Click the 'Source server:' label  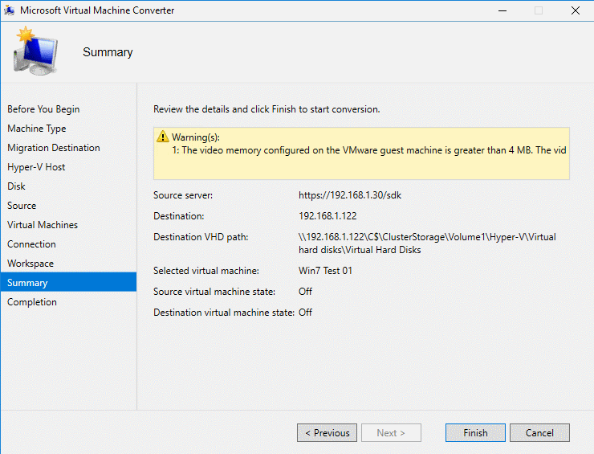coord(183,195)
